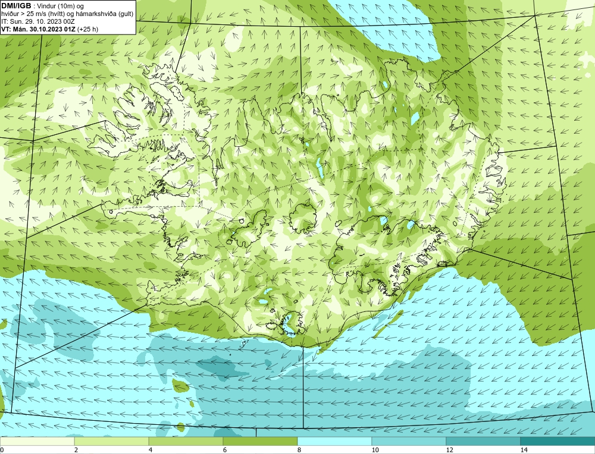Click the 'IT: Sun. 29. 10. 2023 00Z' line
Viewport: 595px width, 454px height.
click(x=38, y=21)
